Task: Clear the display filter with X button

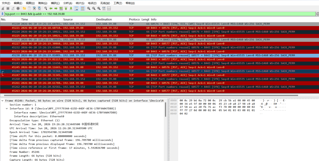Action: 317,14
